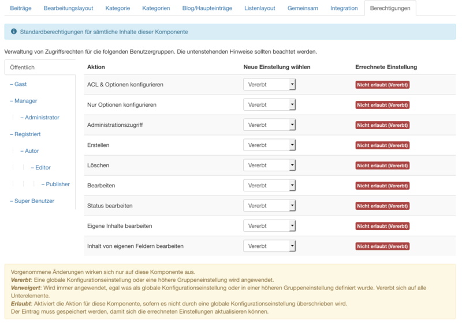This screenshot has height=324, width=462.
Task: Click Nicht erlaubt badge for Nur Optionen konfigurieren
Action: (x=382, y=105)
